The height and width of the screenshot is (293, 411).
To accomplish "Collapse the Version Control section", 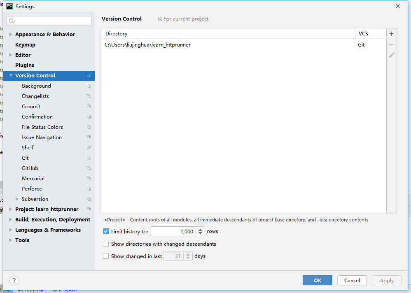I will (11, 75).
